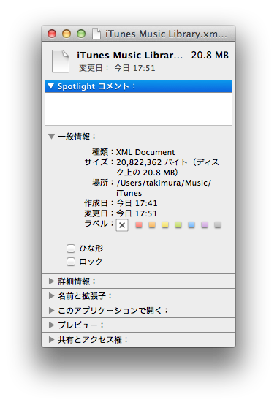
Task: Click the window title iTunes Music Library.xm…
Action: pyautogui.click(x=166, y=34)
